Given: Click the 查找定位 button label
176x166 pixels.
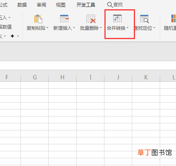Looking at the screenshot, I should [x=143, y=28].
